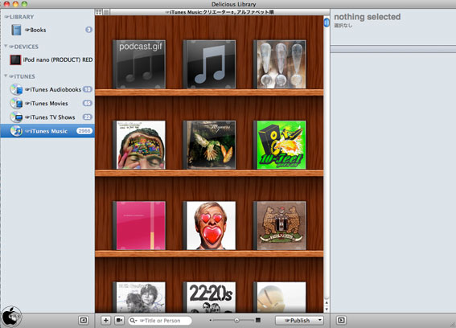
Task: Click the iTunes Music item count badge
Action: click(84, 131)
